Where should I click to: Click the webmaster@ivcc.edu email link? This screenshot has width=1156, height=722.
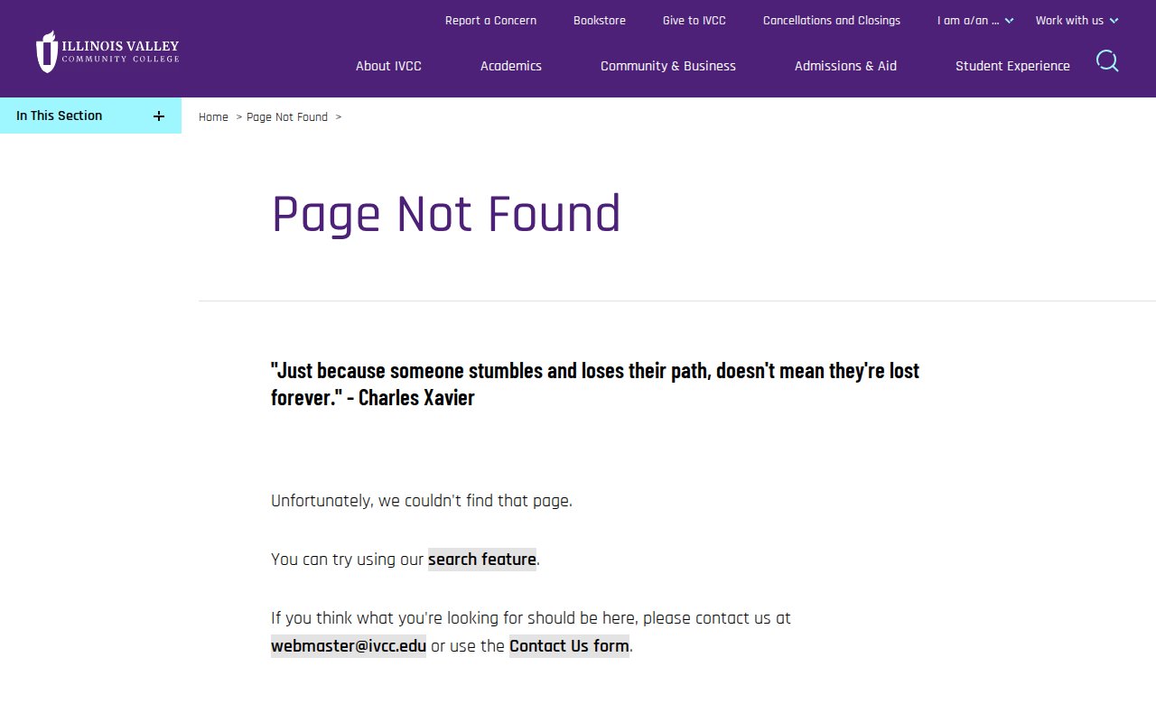pyautogui.click(x=349, y=646)
